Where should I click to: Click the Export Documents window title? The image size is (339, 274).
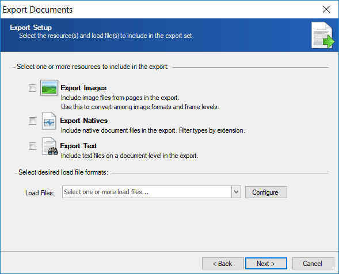coord(37,10)
